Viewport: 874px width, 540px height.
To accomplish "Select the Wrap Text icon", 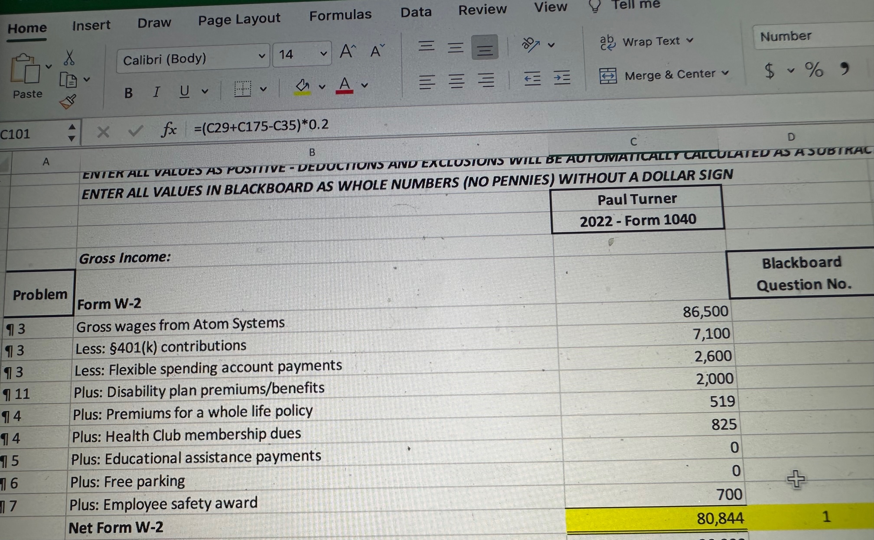I will [x=608, y=41].
